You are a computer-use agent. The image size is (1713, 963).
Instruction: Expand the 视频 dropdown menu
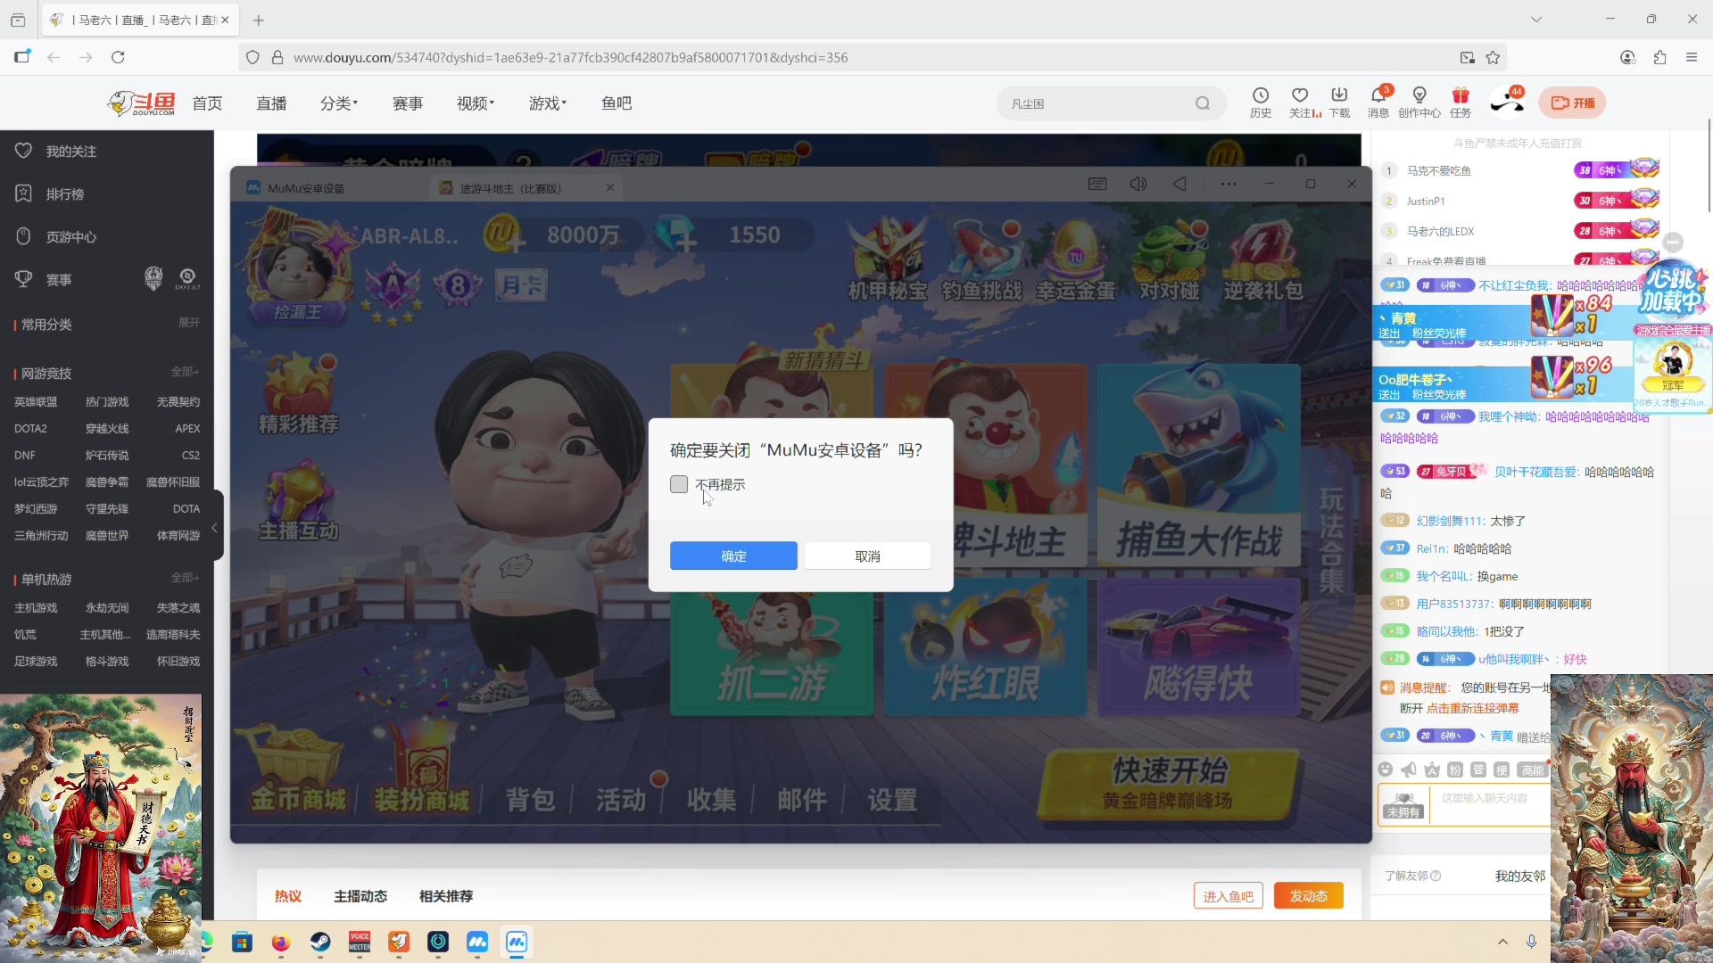point(476,103)
